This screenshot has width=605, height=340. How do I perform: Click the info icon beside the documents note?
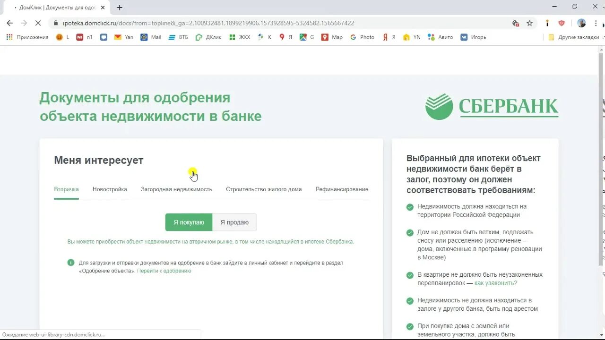tap(71, 263)
